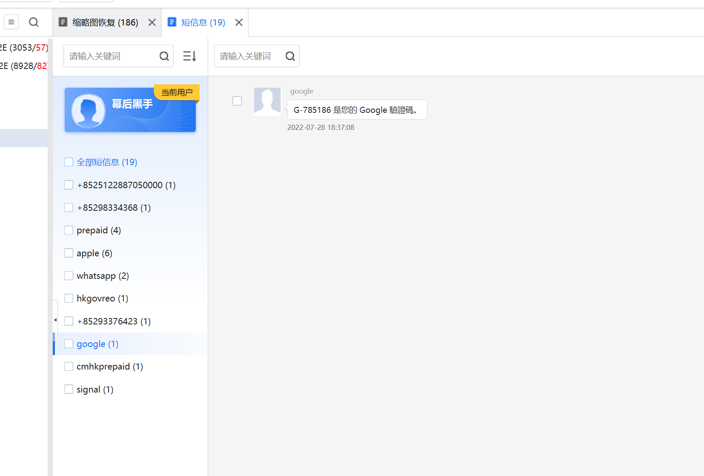Select the Google verification message checkbox
The width and height of the screenshot is (704, 476).
(x=237, y=101)
